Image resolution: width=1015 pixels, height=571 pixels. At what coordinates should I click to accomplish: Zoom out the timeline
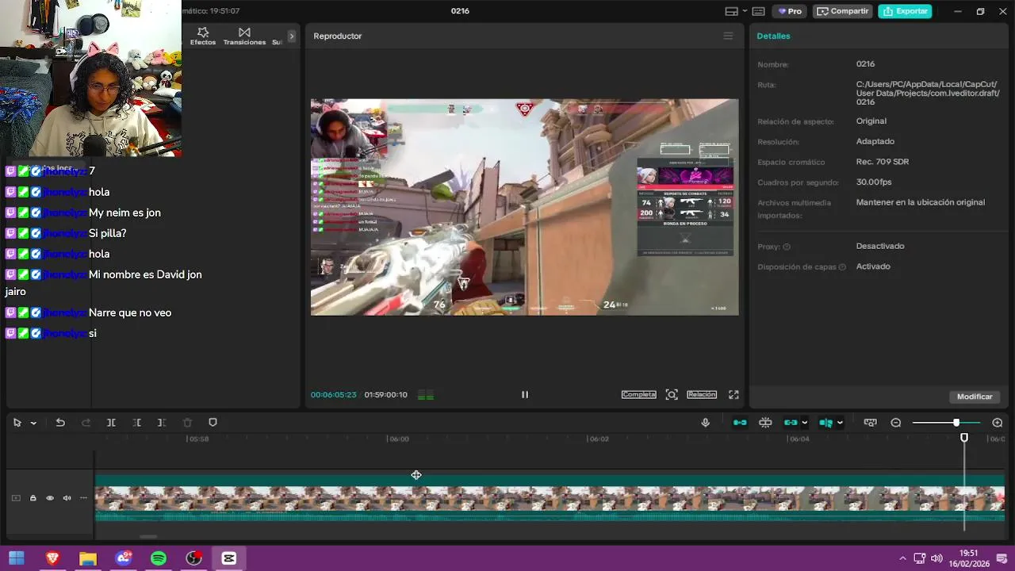coord(896,423)
